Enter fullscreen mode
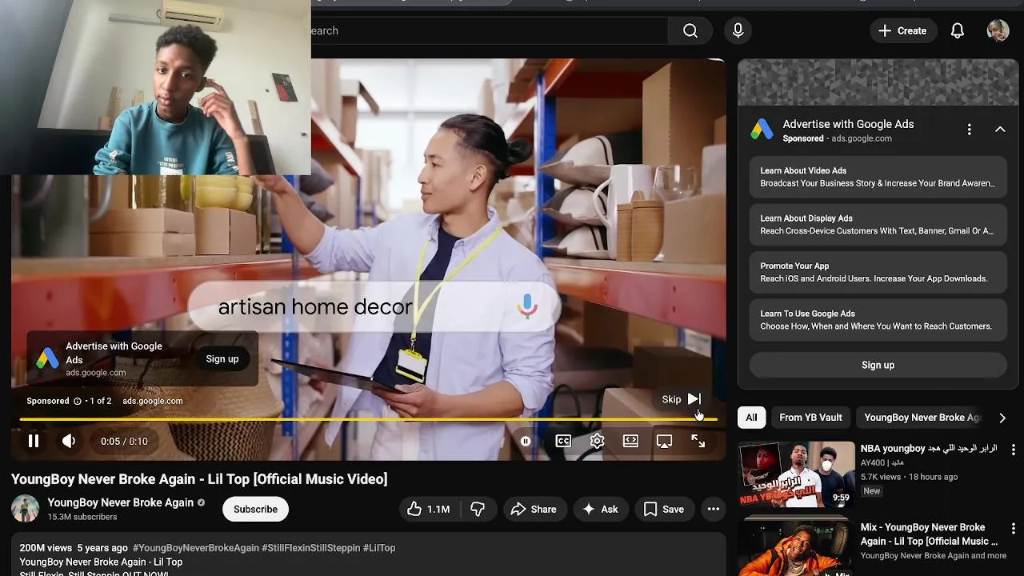The width and height of the screenshot is (1024, 576). 698,441
